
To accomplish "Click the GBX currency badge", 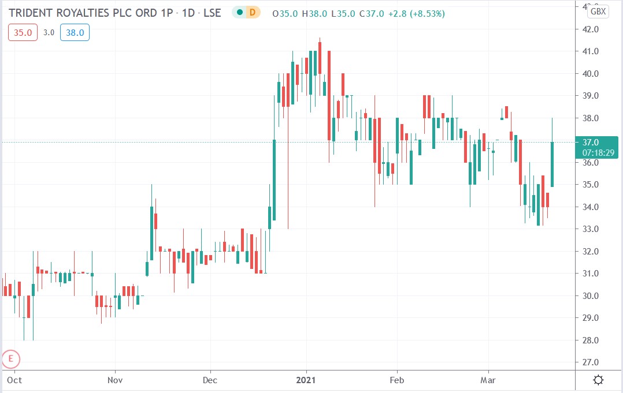I will point(598,11).
